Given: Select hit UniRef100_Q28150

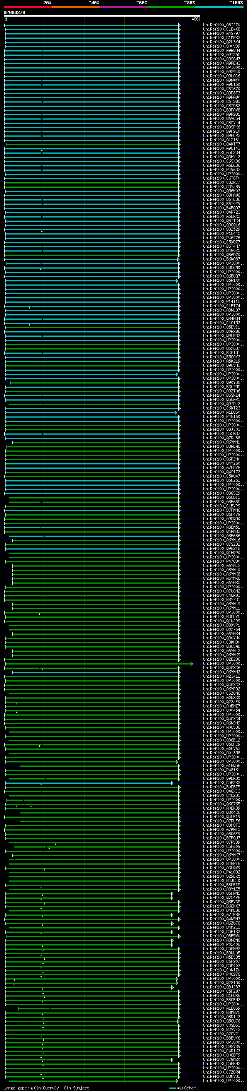Looking at the screenshot, I should coord(222,983).
